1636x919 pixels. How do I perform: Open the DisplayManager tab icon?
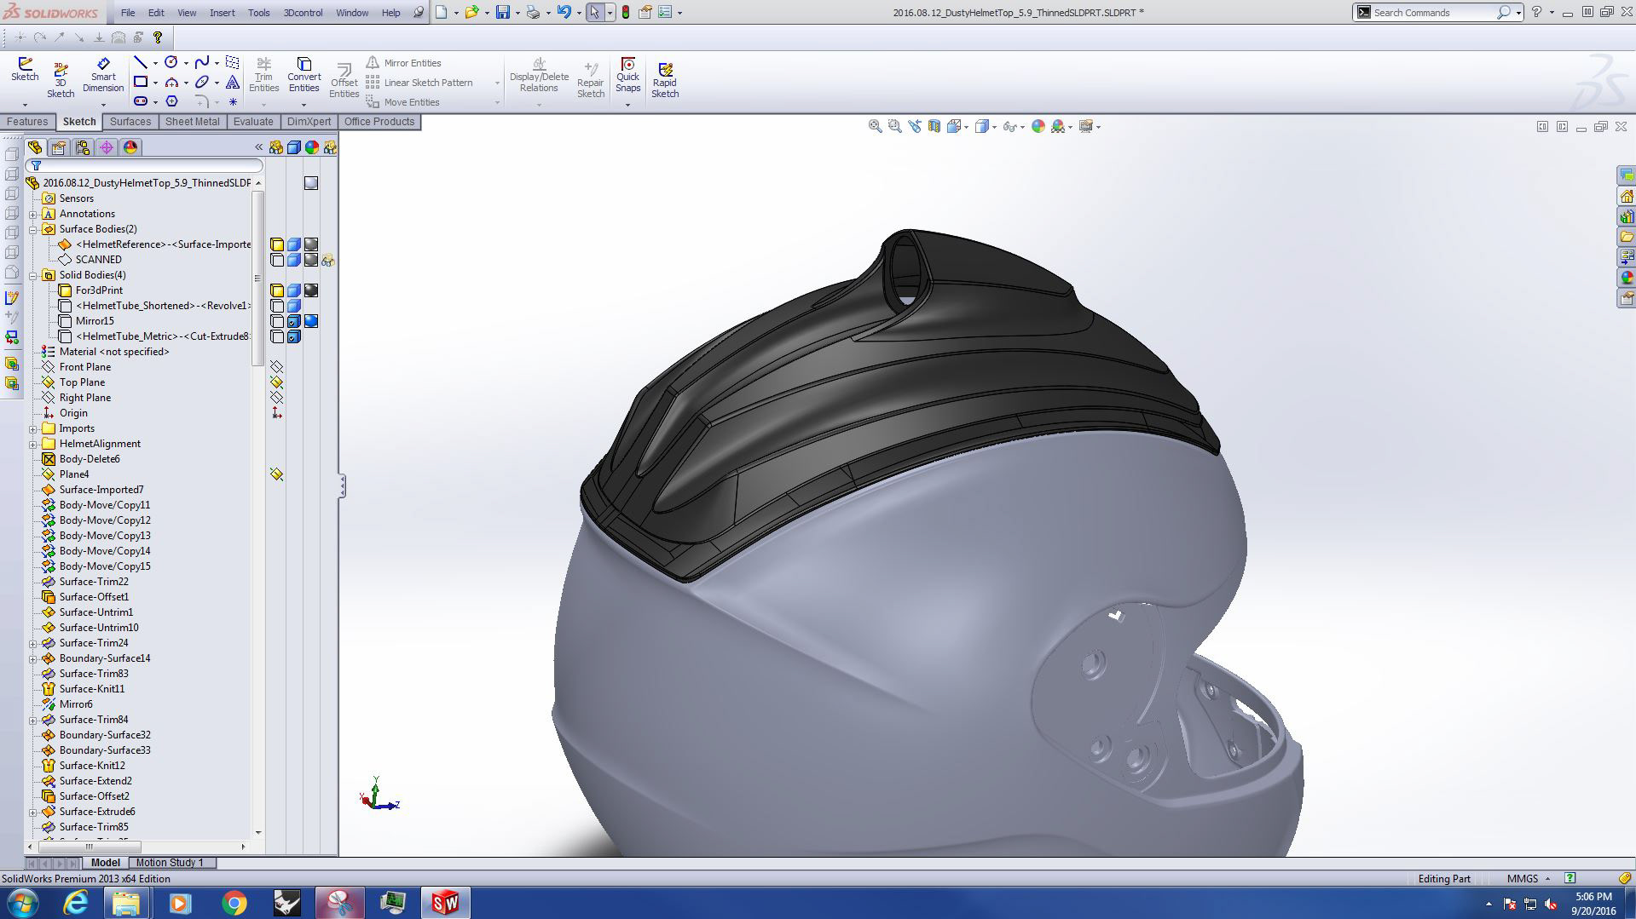point(130,147)
